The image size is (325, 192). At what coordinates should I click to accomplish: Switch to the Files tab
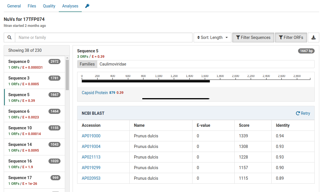coord(32,6)
